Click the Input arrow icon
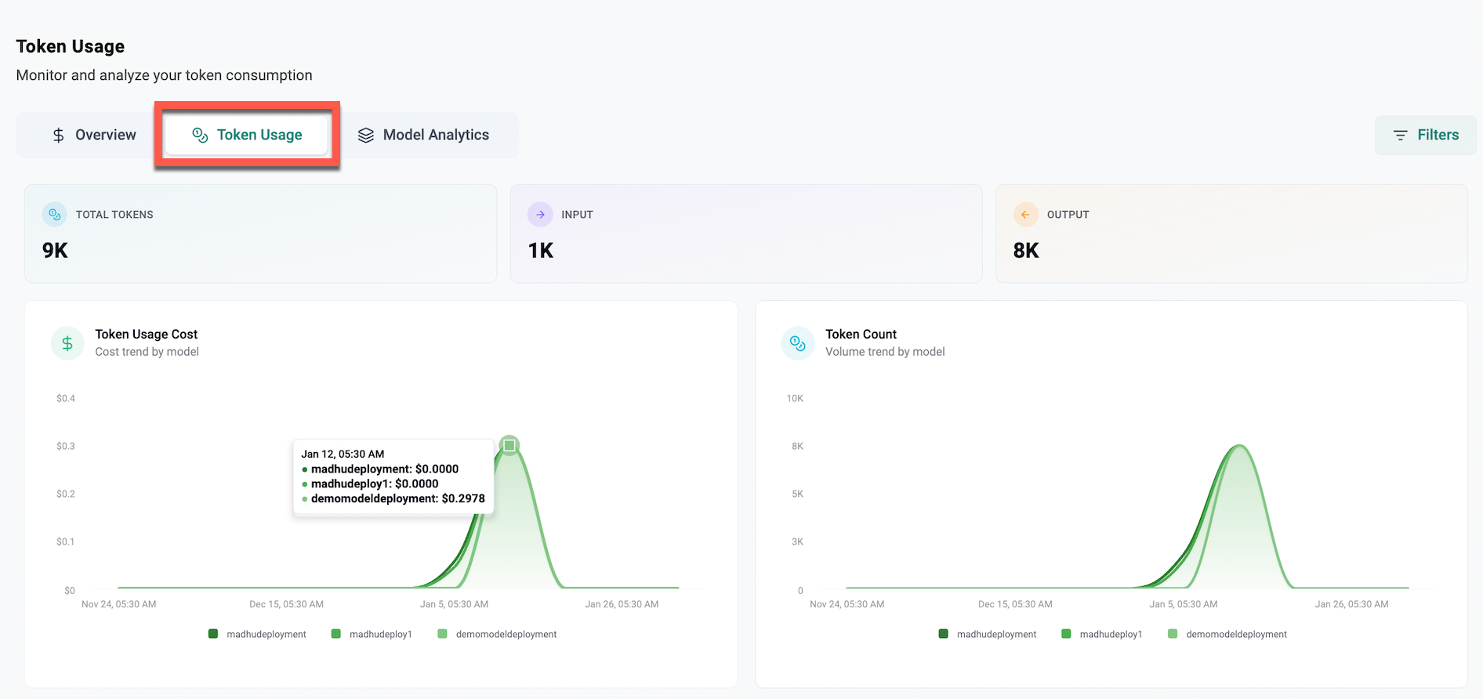 tap(540, 215)
